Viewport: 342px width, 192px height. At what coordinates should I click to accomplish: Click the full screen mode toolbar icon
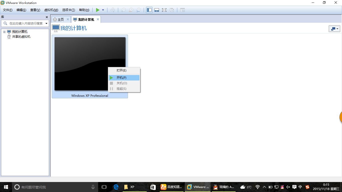(164, 10)
